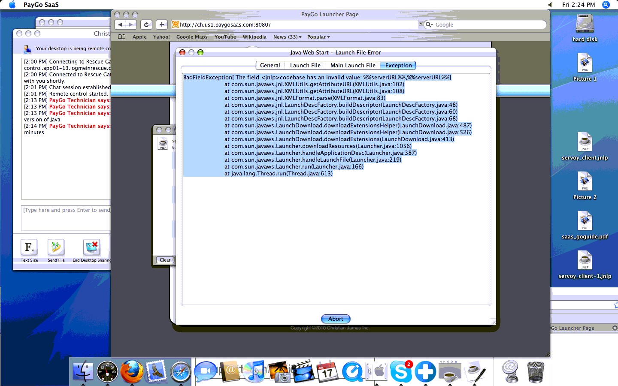618x386 pixels.
Task: Open iPhoto from the Dock
Action: pos(279,371)
